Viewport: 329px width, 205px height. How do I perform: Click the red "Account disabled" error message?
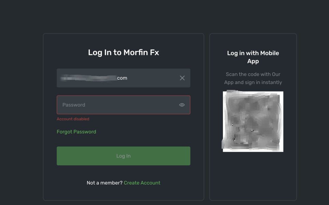click(73, 119)
